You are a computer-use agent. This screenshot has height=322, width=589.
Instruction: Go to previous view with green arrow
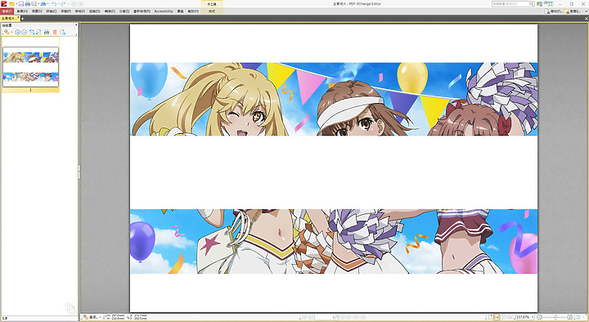[74, 4]
